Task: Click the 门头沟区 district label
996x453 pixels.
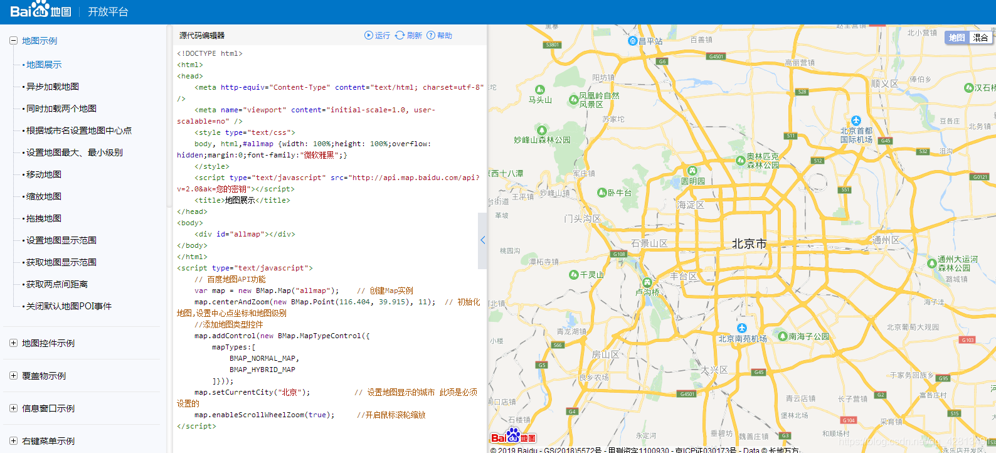Action: 582,218
